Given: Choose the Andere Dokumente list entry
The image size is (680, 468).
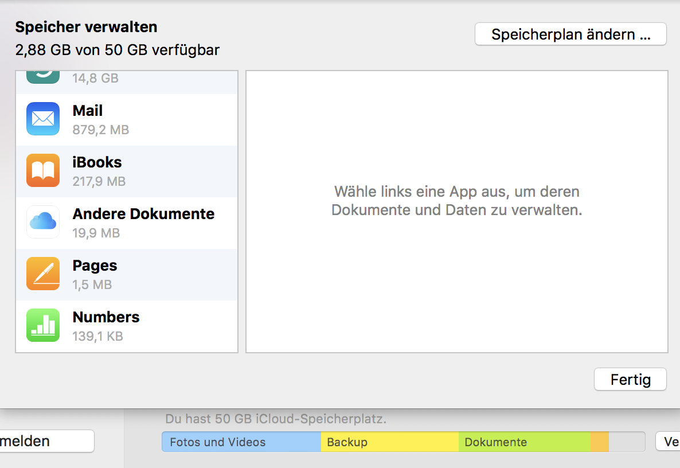Looking at the screenshot, I should click(x=143, y=214).
